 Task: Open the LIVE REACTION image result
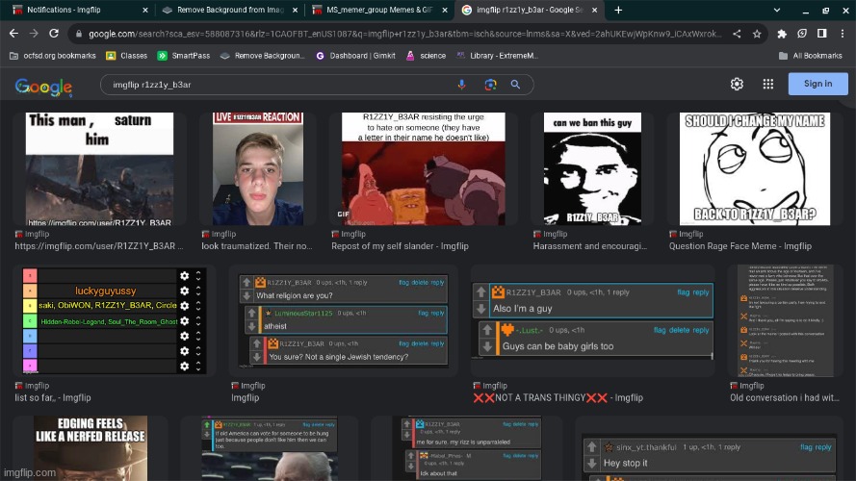pyautogui.click(x=258, y=169)
